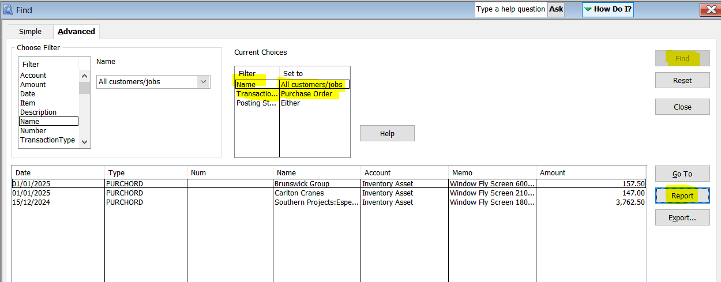Image resolution: width=721 pixels, height=282 pixels.
Task: Click the Help button
Action: pyautogui.click(x=387, y=133)
